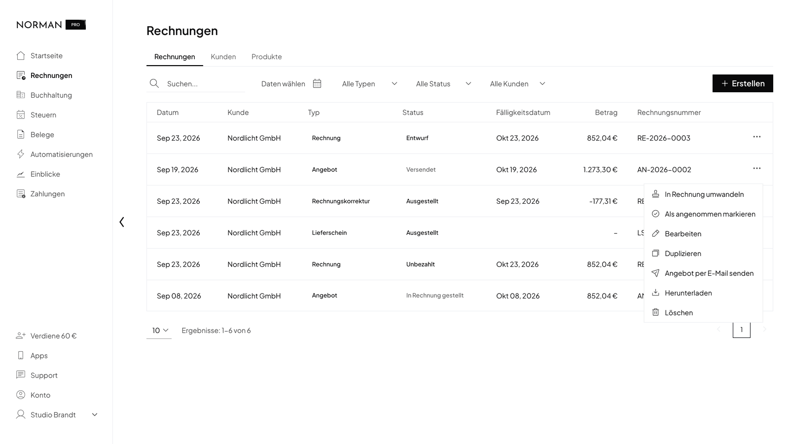The image size is (789, 444).
Task: Open three-dot menu for RE-2026-0003
Action: coord(757,137)
